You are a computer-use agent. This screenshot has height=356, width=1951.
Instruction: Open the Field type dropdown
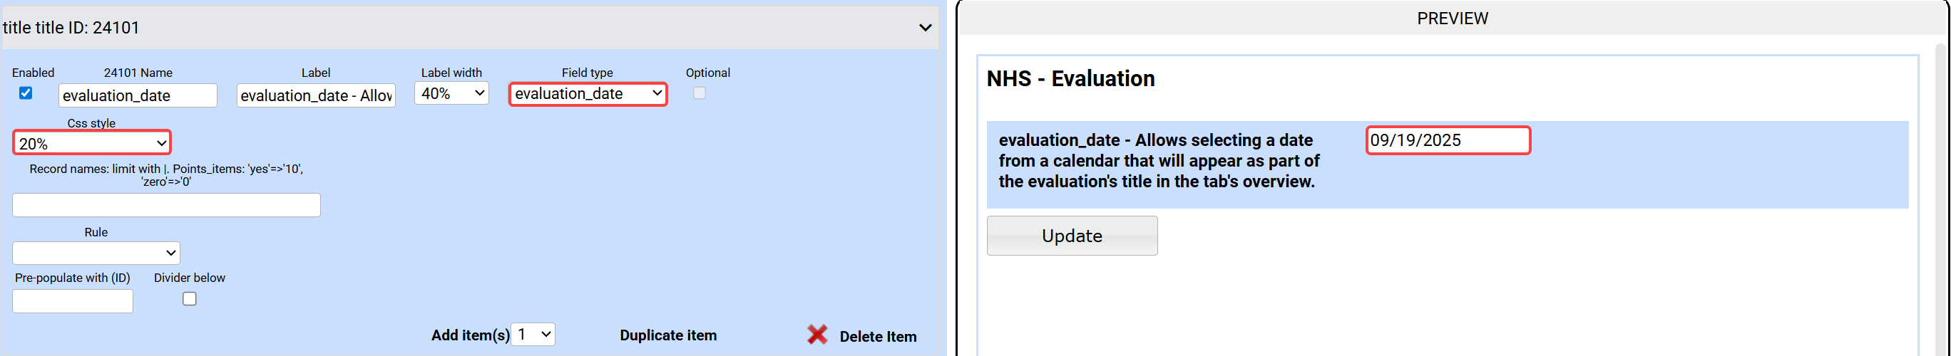588,94
